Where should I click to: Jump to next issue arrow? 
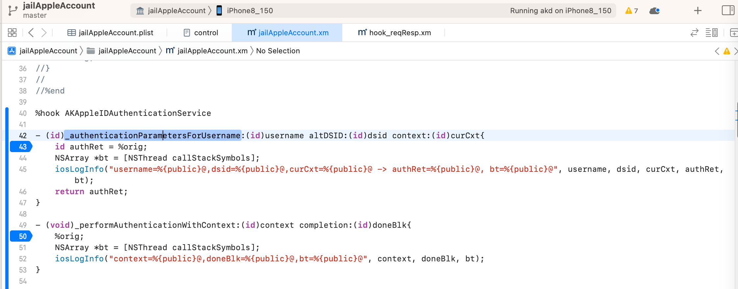(x=736, y=51)
